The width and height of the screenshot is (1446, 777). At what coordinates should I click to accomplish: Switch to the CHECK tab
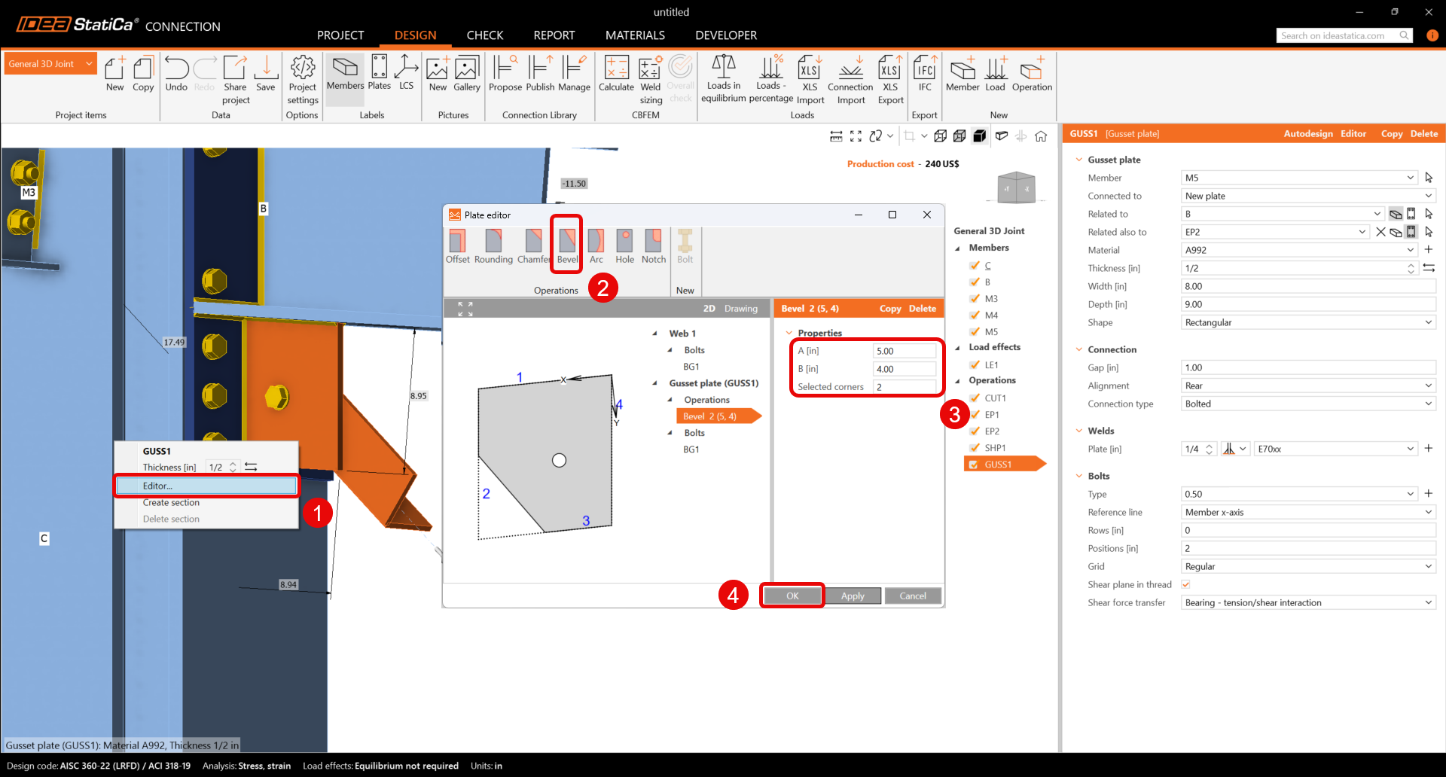point(484,35)
